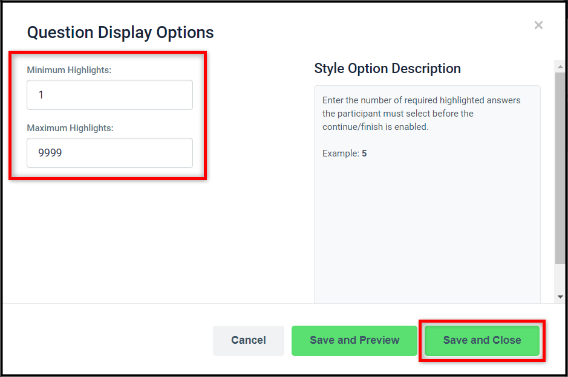
Task: Click the line 'the participant must select before the'
Action: click(398, 114)
